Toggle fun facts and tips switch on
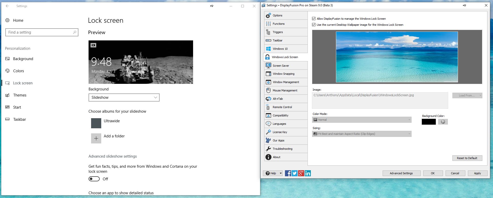 point(94,179)
